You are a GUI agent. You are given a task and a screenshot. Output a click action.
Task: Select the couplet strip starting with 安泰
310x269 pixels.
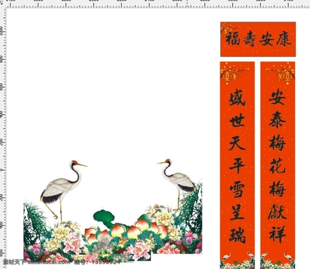tap(278, 165)
